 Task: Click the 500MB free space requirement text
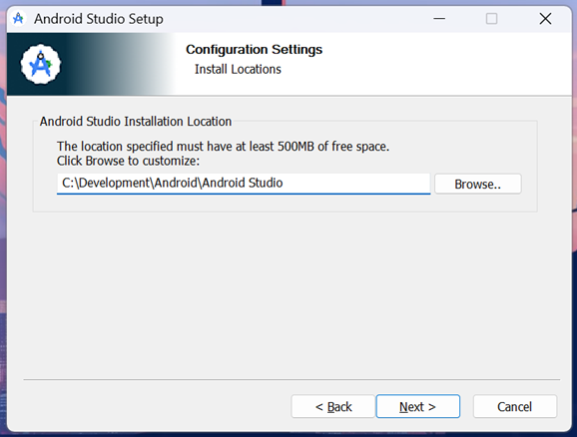[x=223, y=147]
